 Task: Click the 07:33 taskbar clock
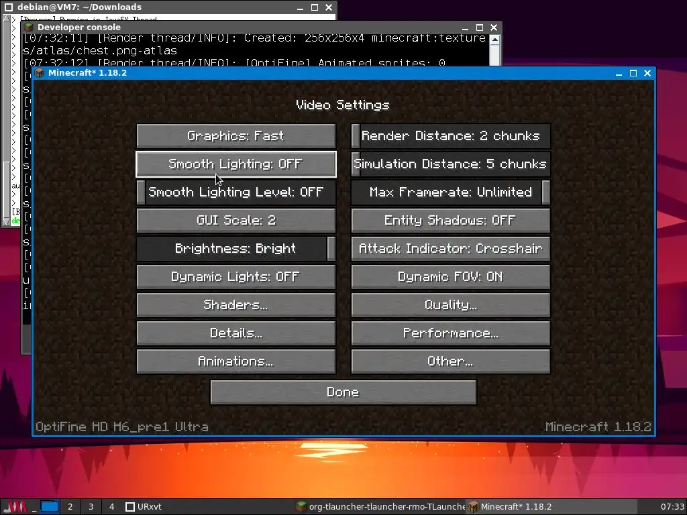672,507
